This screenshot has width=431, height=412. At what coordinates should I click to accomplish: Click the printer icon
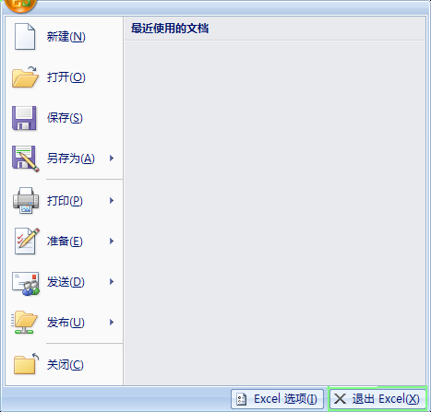(x=26, y=200)
